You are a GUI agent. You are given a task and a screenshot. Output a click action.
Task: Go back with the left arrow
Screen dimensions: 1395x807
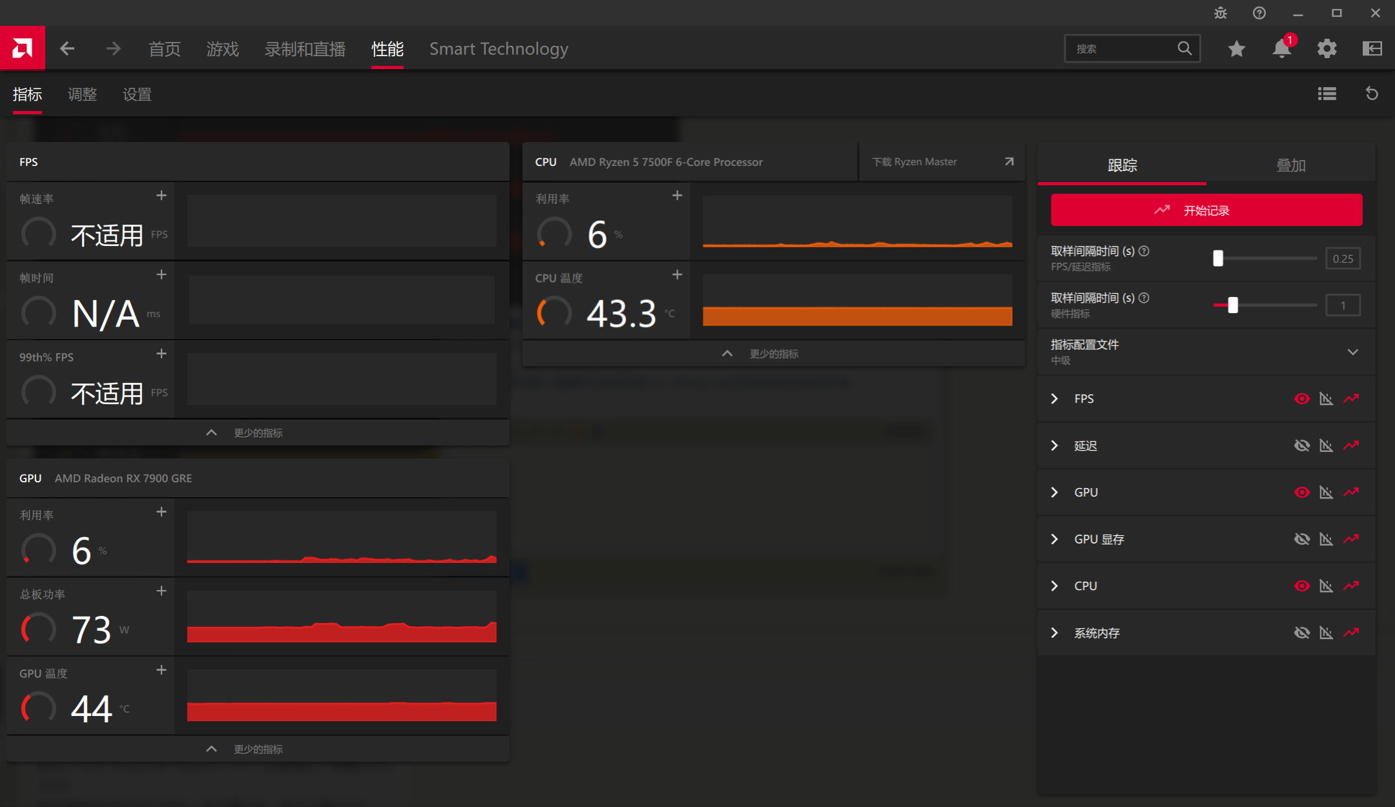pos(67,48)
